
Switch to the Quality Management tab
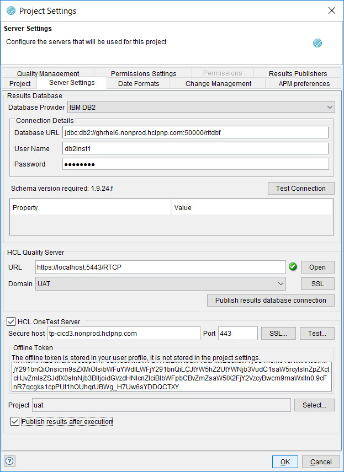click(x=48, y=73)
